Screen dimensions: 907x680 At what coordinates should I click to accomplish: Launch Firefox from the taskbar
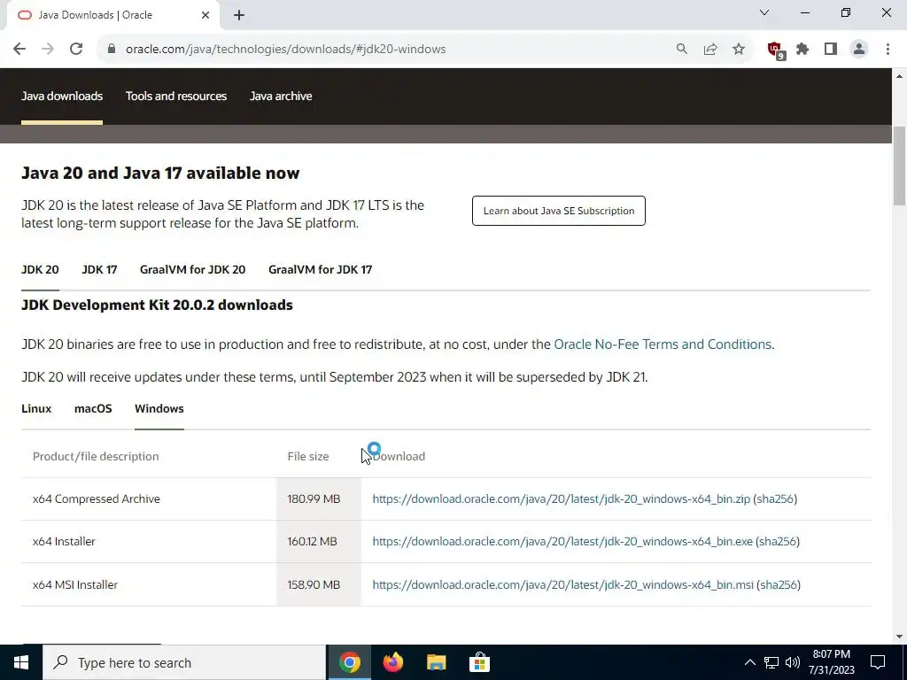(392, 662)
